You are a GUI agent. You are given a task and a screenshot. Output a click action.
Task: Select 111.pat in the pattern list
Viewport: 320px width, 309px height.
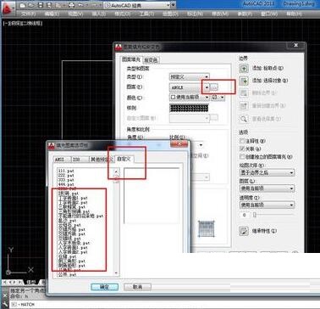point(66,171)
